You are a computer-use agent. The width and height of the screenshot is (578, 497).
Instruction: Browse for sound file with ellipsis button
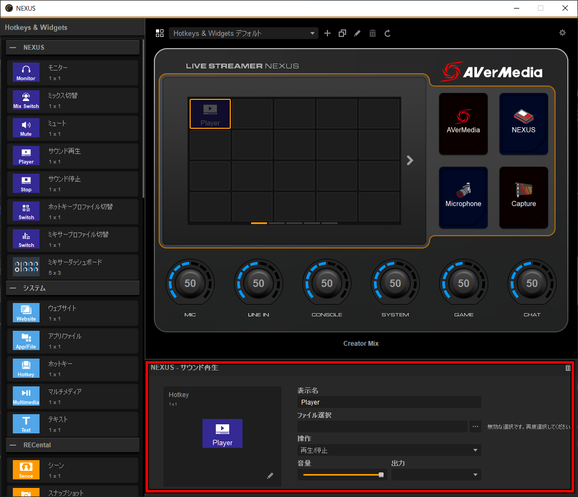click(x=475, y=426)
